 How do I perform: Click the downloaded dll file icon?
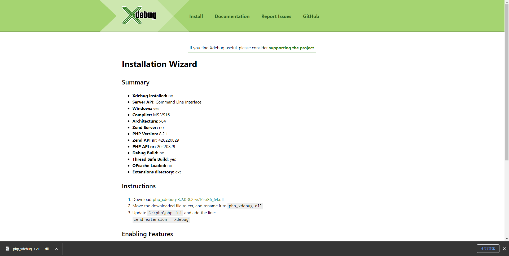click(x=7, y=249)
